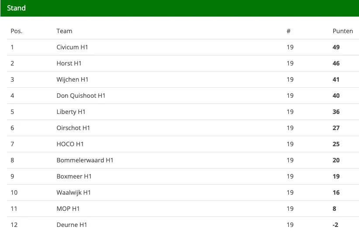Select Deurne H1 at the bottom
The height and width of the screenshot is (237, 359).
click(x=72, y=225)
